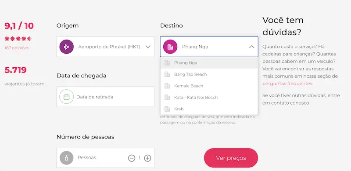
Task: Click building icon beside Bang Tao Beach
Action: coord(167,74)
